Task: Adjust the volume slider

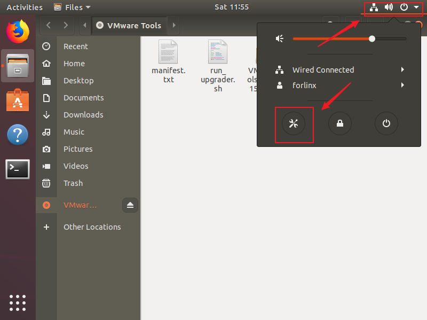Action: coord(372,38)
